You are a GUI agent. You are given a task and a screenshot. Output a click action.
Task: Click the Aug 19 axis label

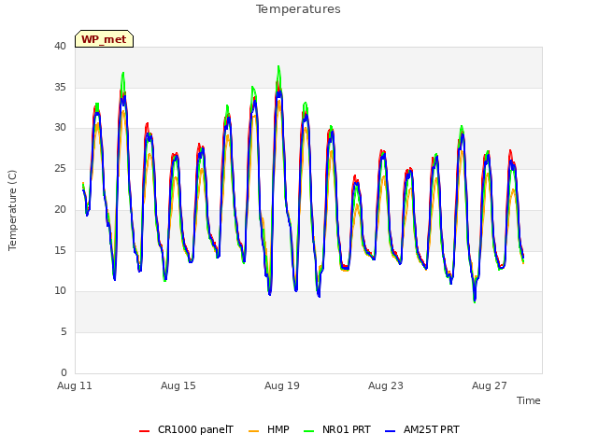click(x=282, y=385)
